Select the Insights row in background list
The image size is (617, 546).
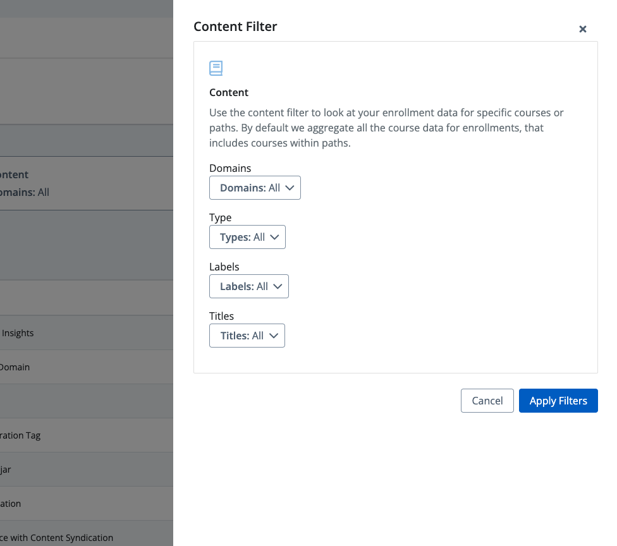[x=87, y=333]
